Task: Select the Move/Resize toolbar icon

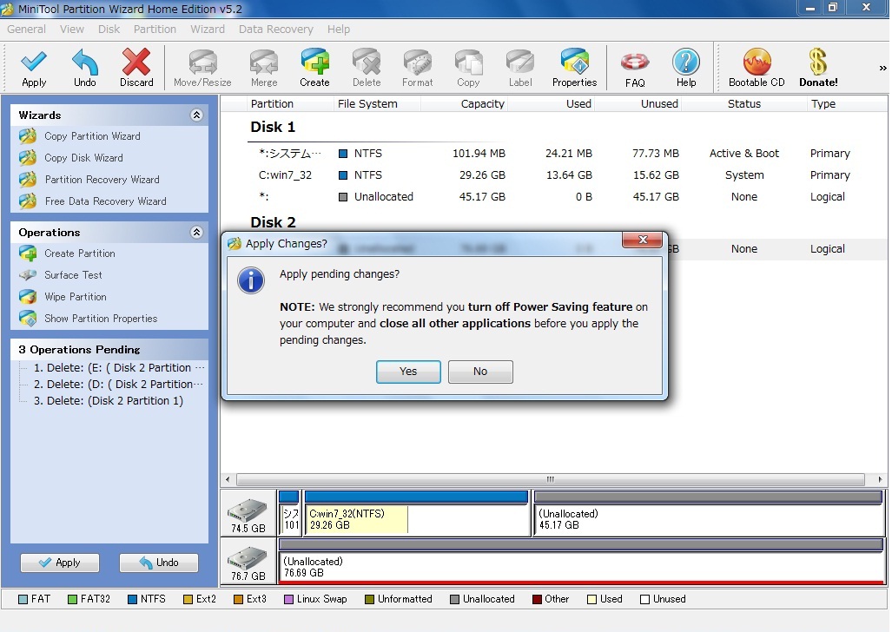Action: click(202, 68)
